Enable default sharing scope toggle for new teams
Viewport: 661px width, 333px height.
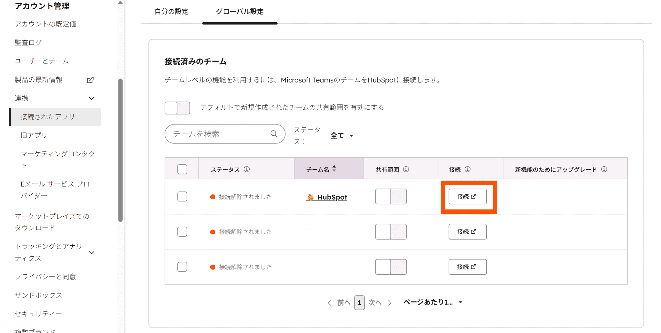(177, 108)
